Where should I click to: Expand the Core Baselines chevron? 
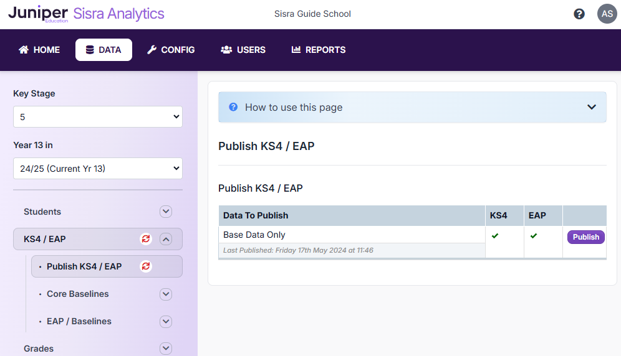tap(166, 294)
